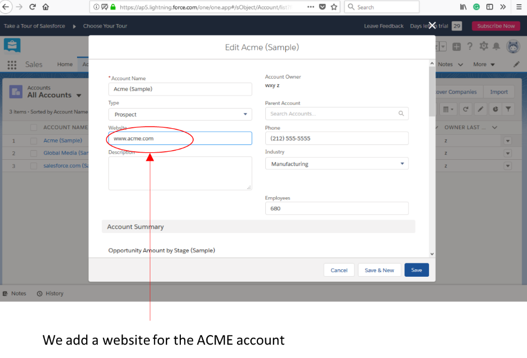The width and height of the screenshot is (527, 358).
Task: Select the checkbox for salesforce.com row
Action: tap(34, 166)
